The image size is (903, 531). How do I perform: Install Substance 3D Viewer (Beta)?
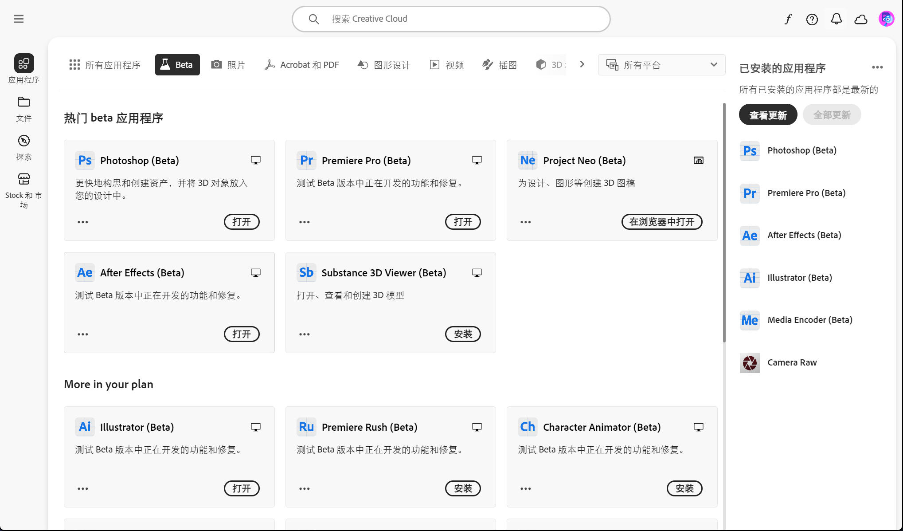point(462,334)
